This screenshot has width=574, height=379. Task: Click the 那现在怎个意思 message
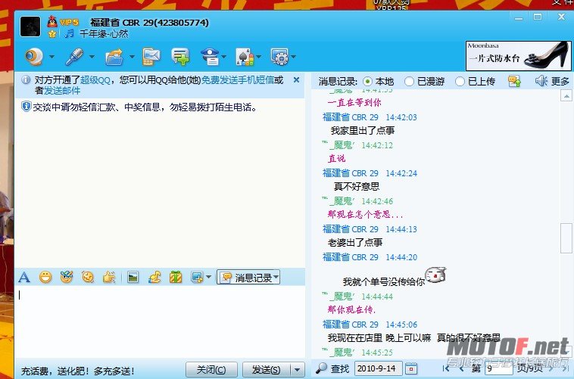pyautogui.click(x=365, y=214)
